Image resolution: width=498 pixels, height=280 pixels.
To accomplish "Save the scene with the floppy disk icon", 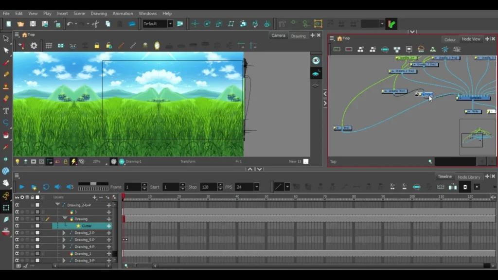I will point(33,24).
